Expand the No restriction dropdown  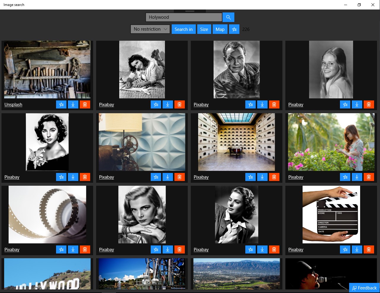click(x=150, y=29)
